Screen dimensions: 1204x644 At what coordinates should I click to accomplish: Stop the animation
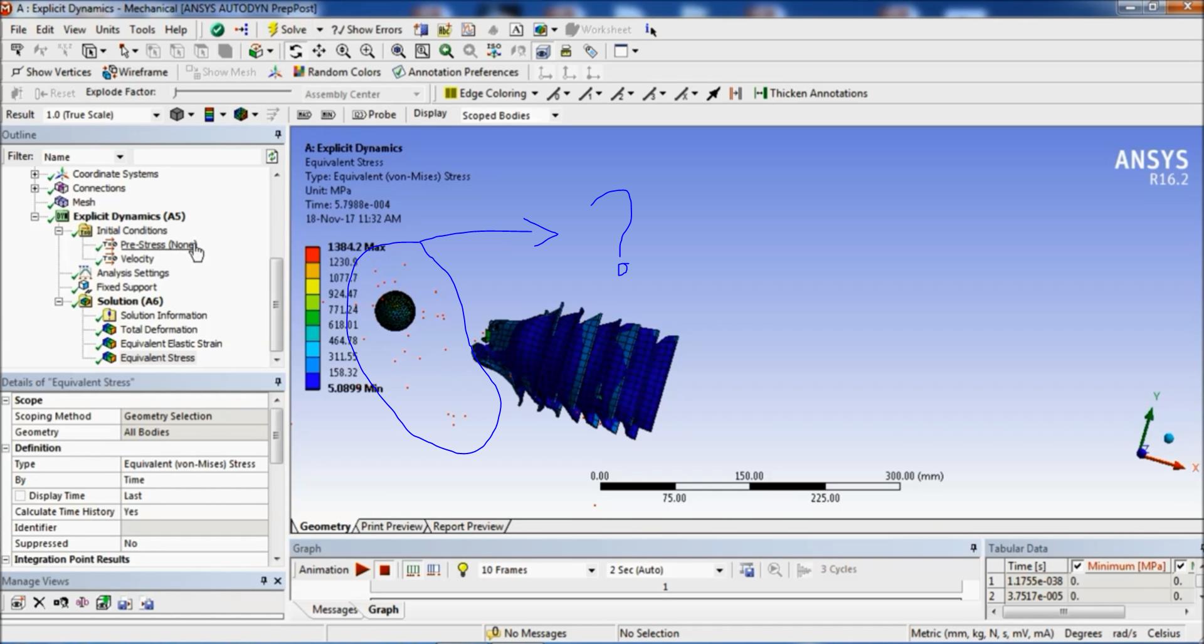tap(384, 570)
